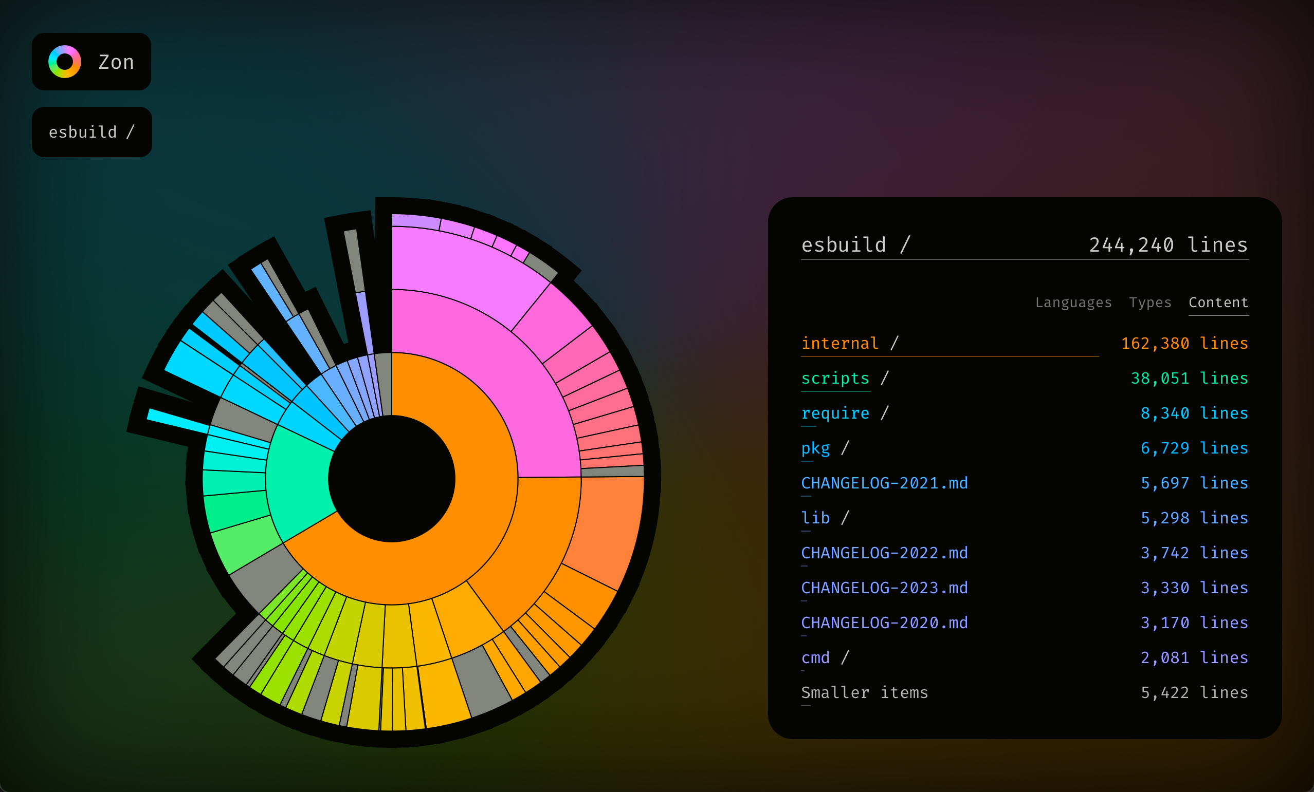This screenshot has width=1314, height=792.
Task: Select the CHANGELOG-2021.md file entry
Action: pos(1025,483)
